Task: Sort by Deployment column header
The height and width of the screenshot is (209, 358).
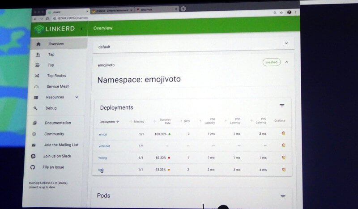Action: 109,122
